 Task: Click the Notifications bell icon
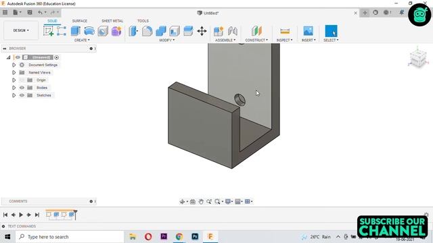[x=402, y=12]
